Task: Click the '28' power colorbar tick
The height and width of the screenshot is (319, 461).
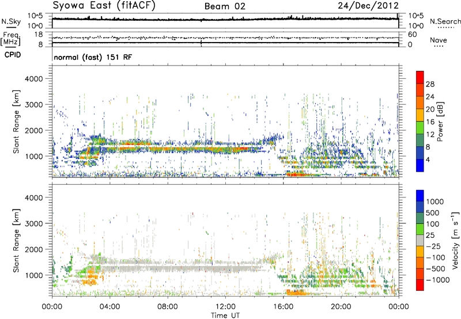Action: [x=430, y=84]
